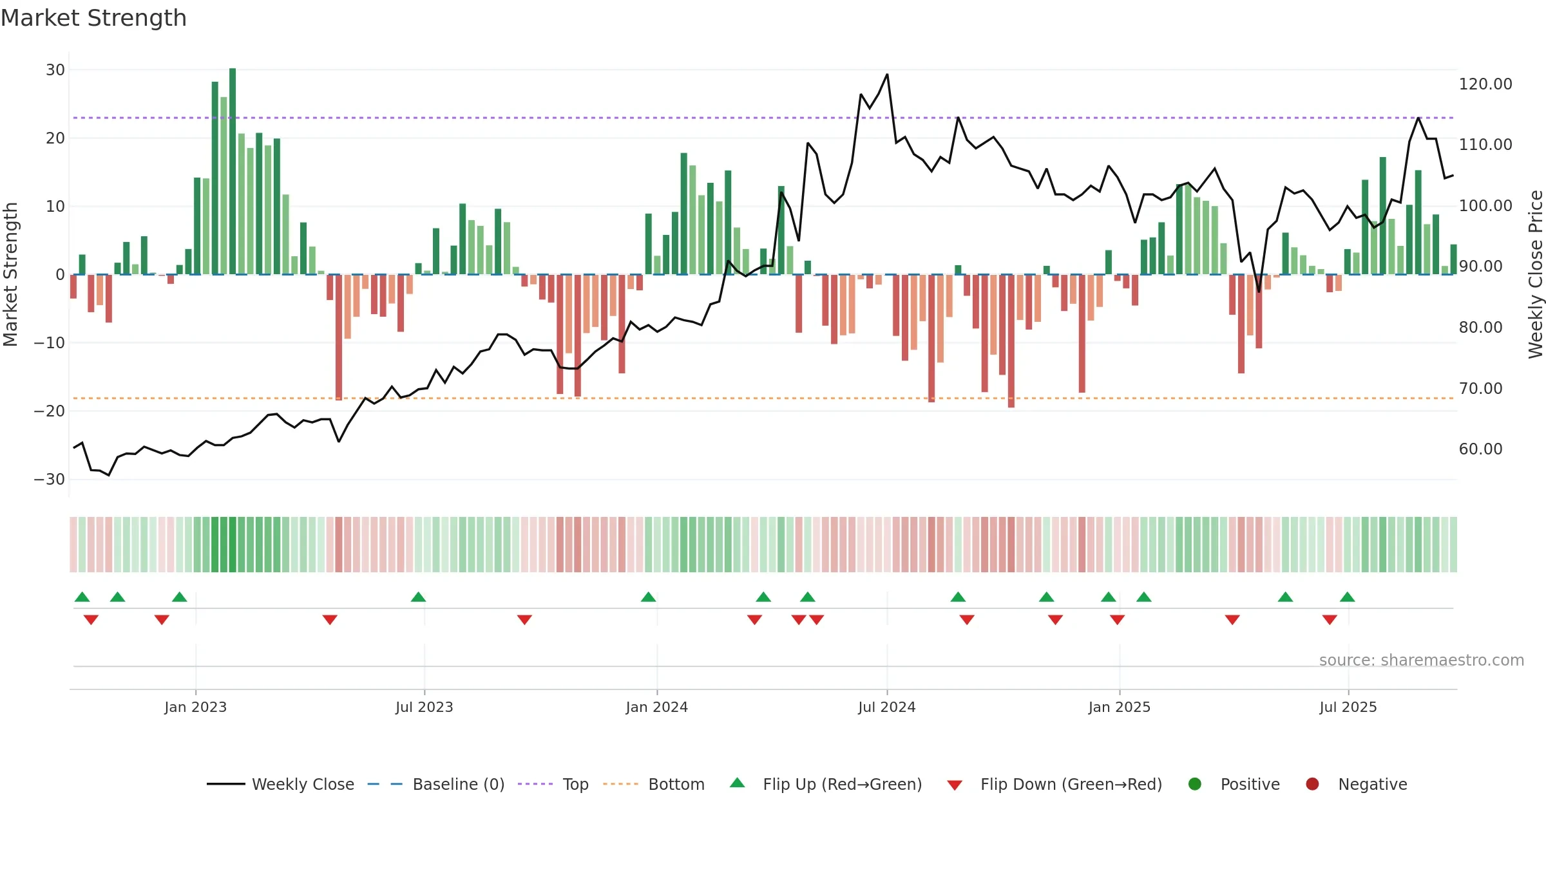Click the 30 tick on the Market Strength axis

(55, 70)
